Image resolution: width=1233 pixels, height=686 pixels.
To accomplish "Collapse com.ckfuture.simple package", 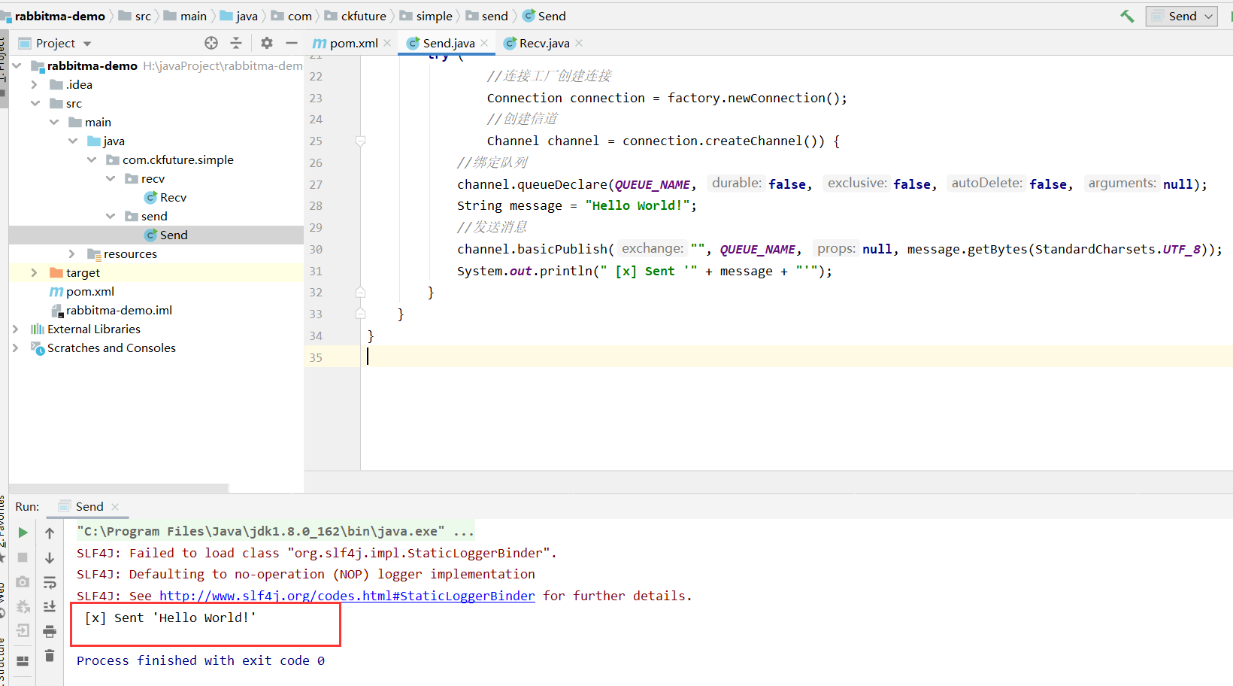I will pos(92,159).
